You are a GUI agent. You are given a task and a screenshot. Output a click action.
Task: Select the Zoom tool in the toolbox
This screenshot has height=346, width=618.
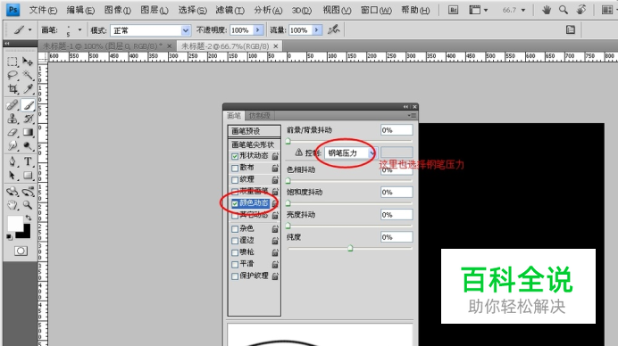(x=28, y=205)
